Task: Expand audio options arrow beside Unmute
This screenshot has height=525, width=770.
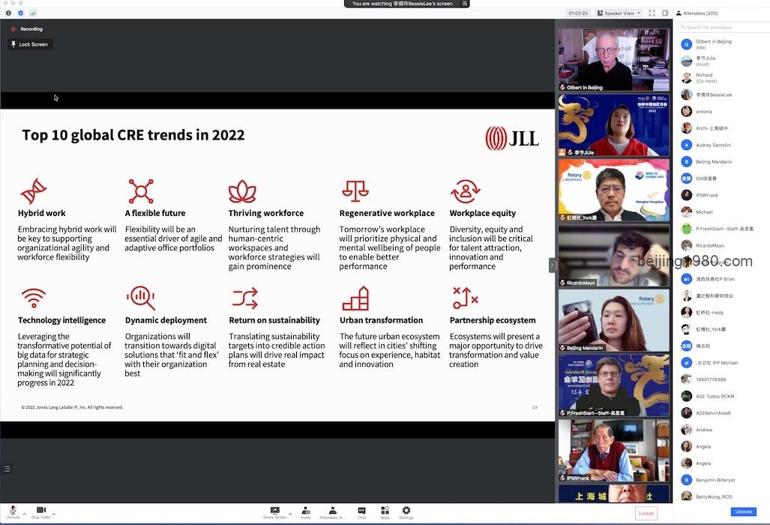Action: (x=25, y=514)
